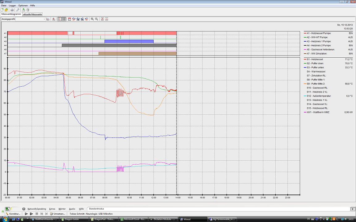
Task: Click the Umsetzen button
Action: point(58,214)
